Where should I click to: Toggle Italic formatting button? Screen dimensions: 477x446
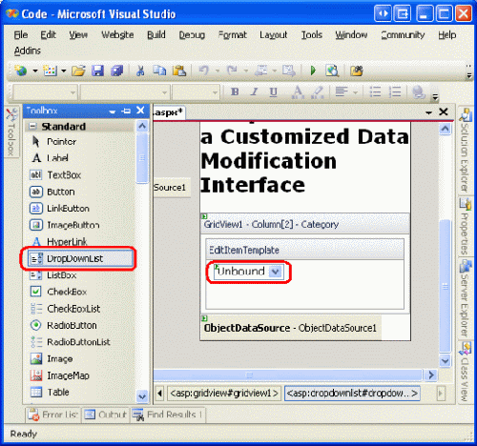pos(254,91)
